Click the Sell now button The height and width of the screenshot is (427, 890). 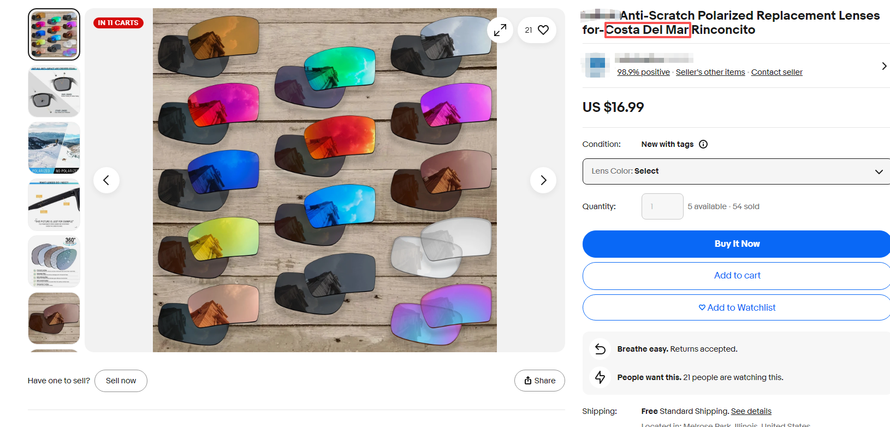click(x=121, y=381)
